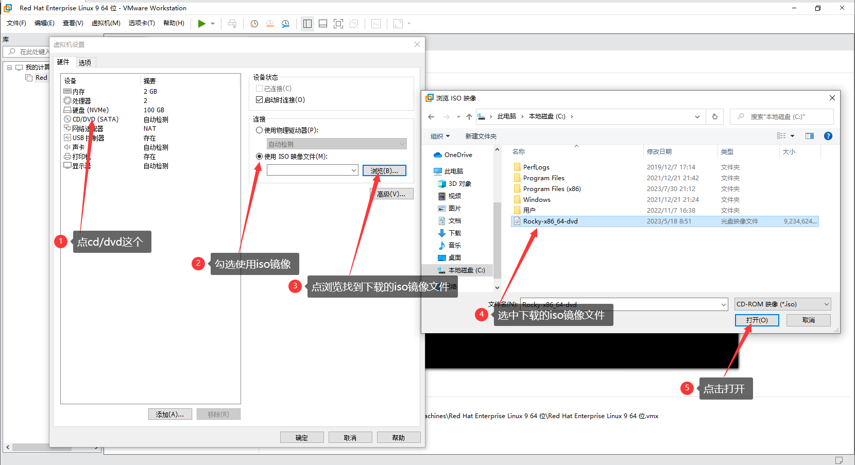The image size is (855, 465).
Task: Click the Unity mode toolbar icon
Action: coord(354,24)
